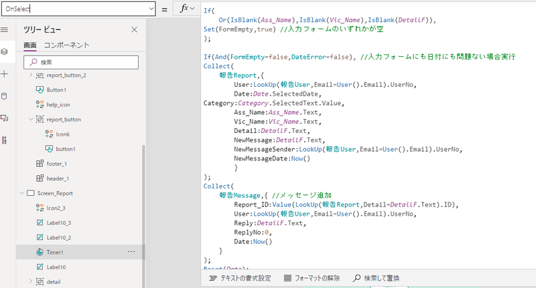The image size is (536, 288).
Task: Select Timer1 in the tree
Action: pos(55,252)
